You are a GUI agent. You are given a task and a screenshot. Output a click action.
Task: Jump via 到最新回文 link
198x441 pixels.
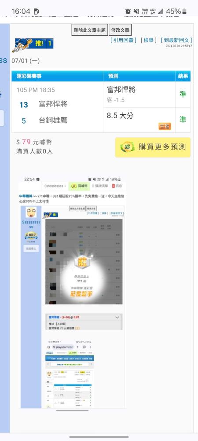tap(176, 40)
